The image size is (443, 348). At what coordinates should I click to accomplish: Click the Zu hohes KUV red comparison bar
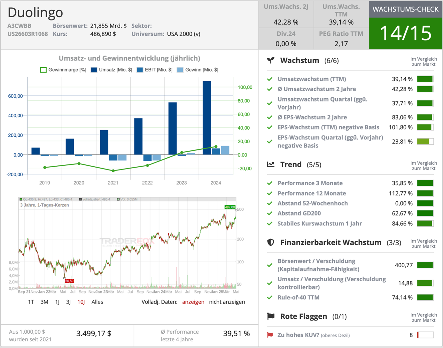coord(425,335)
